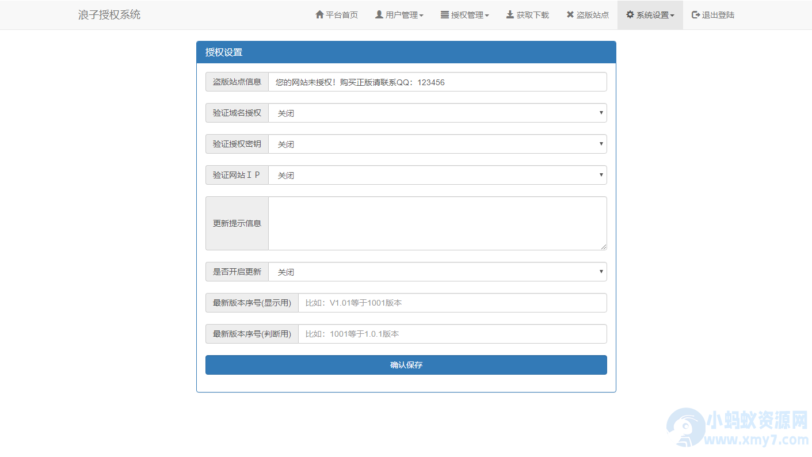Screen dimensions: 812x457
Task: Click the 最新版本序号(判断用) input field
Action: pyautogui.click(x=452, y=334)
